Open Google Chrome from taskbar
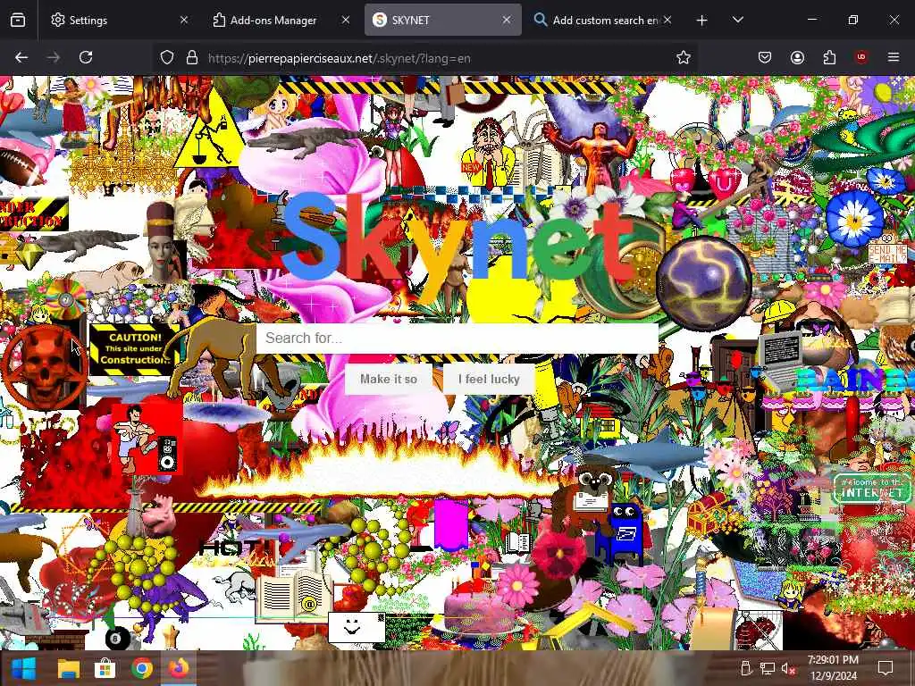The image size is (915, 686). (142, 668)
